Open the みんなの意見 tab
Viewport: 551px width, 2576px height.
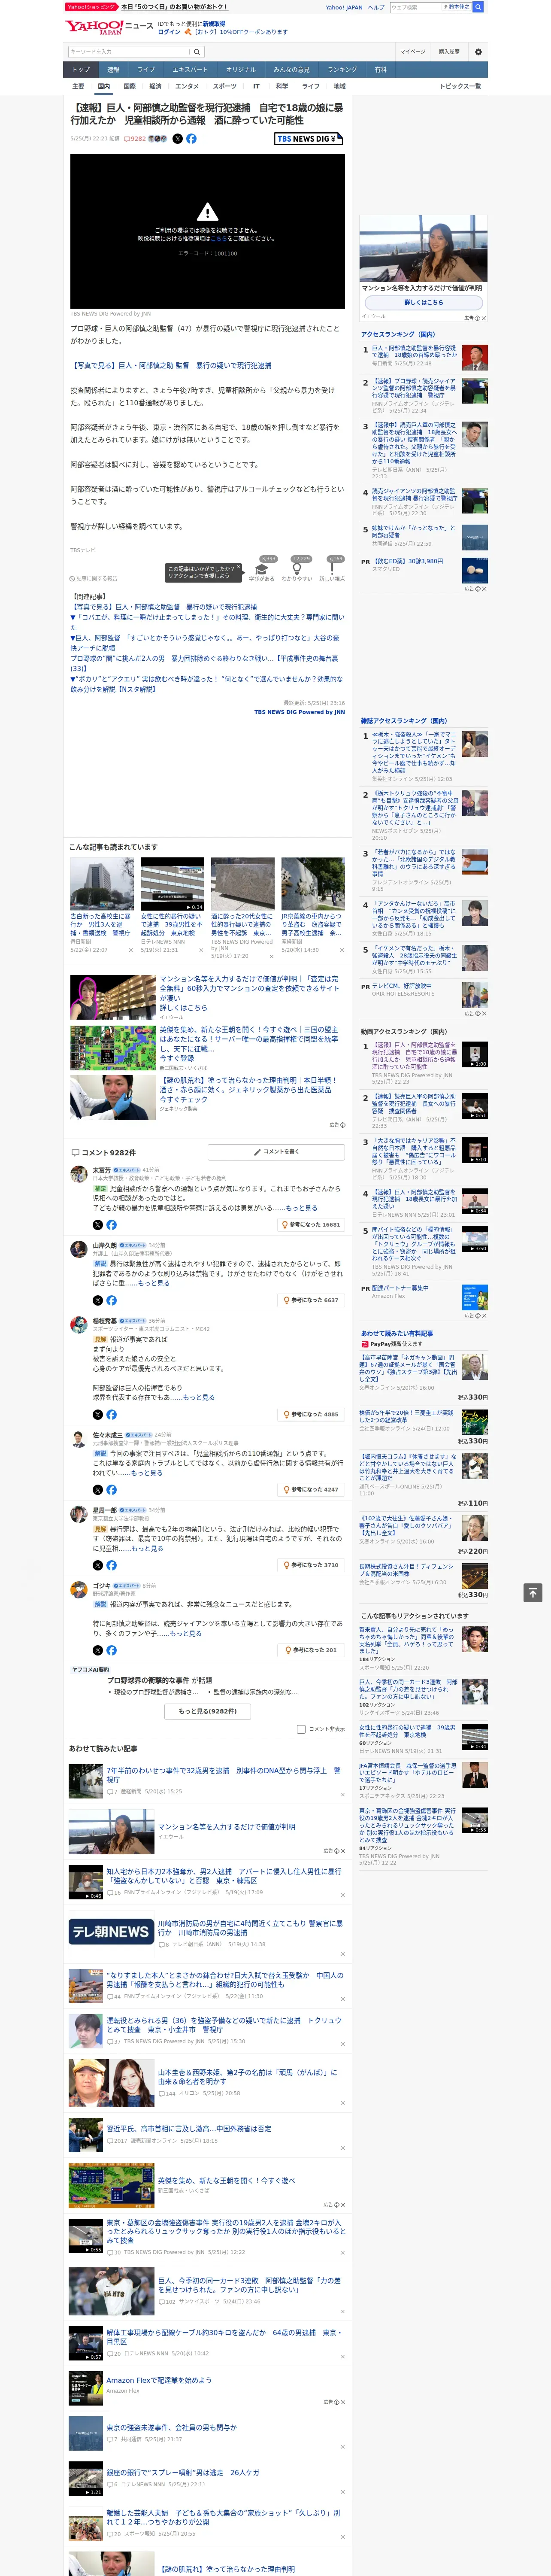point(291,70)
